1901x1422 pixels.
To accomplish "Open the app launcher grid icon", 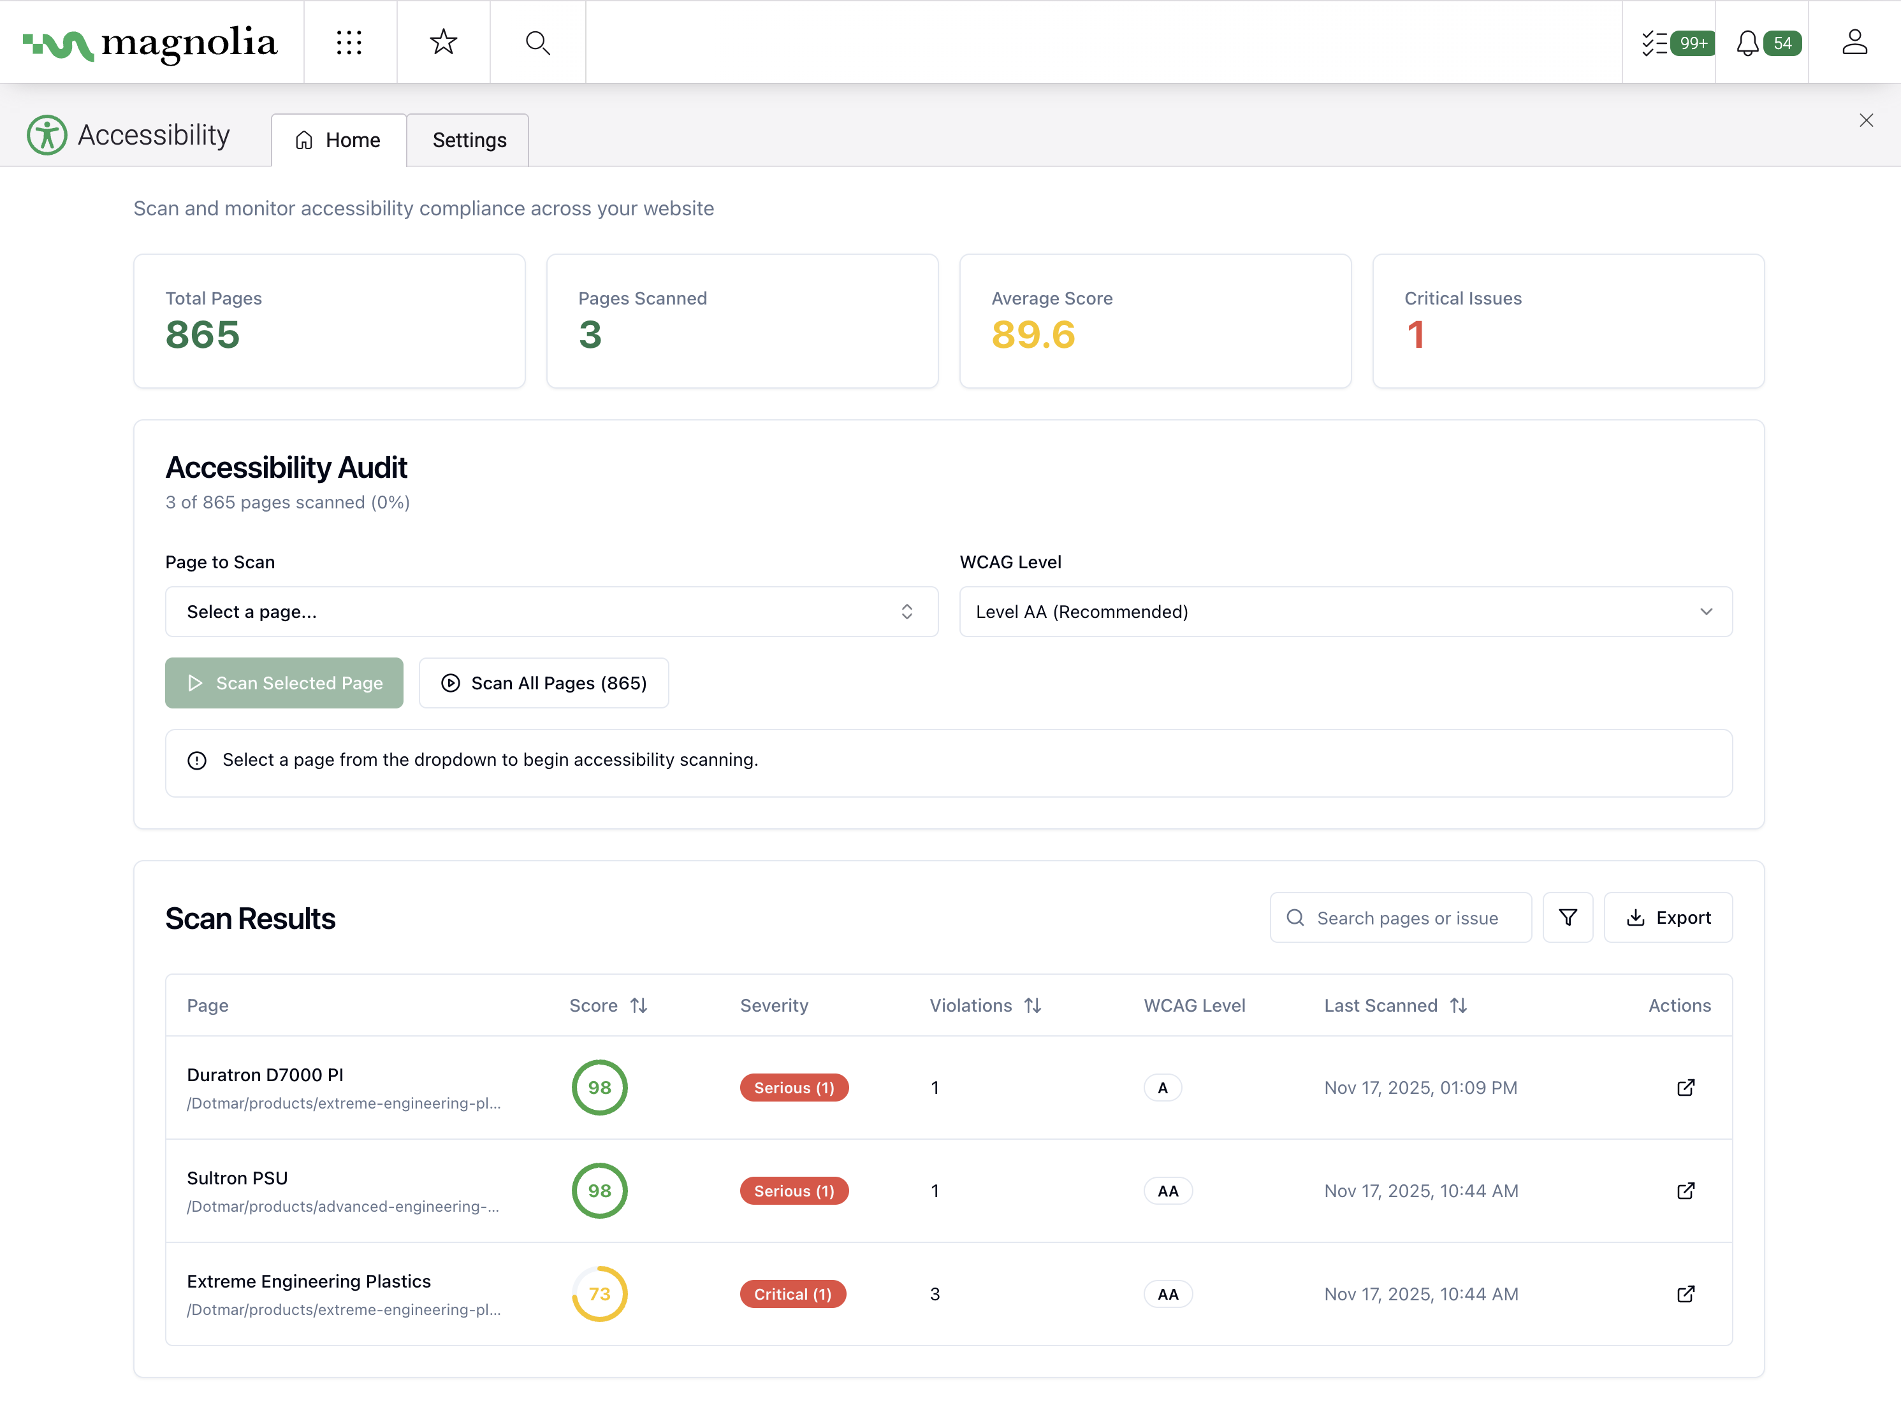I will [x=350, y=42].
